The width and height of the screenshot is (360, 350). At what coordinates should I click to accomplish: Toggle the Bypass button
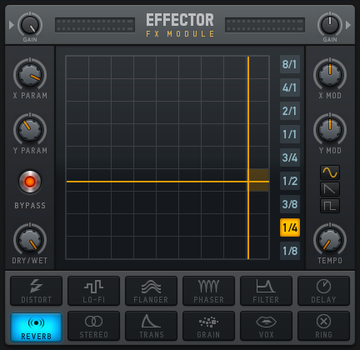tap(30, 182)
